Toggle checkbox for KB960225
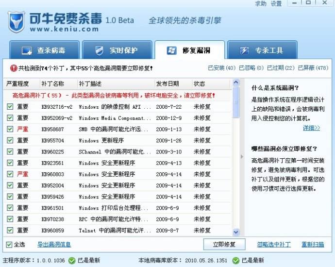 coord(10,151)
